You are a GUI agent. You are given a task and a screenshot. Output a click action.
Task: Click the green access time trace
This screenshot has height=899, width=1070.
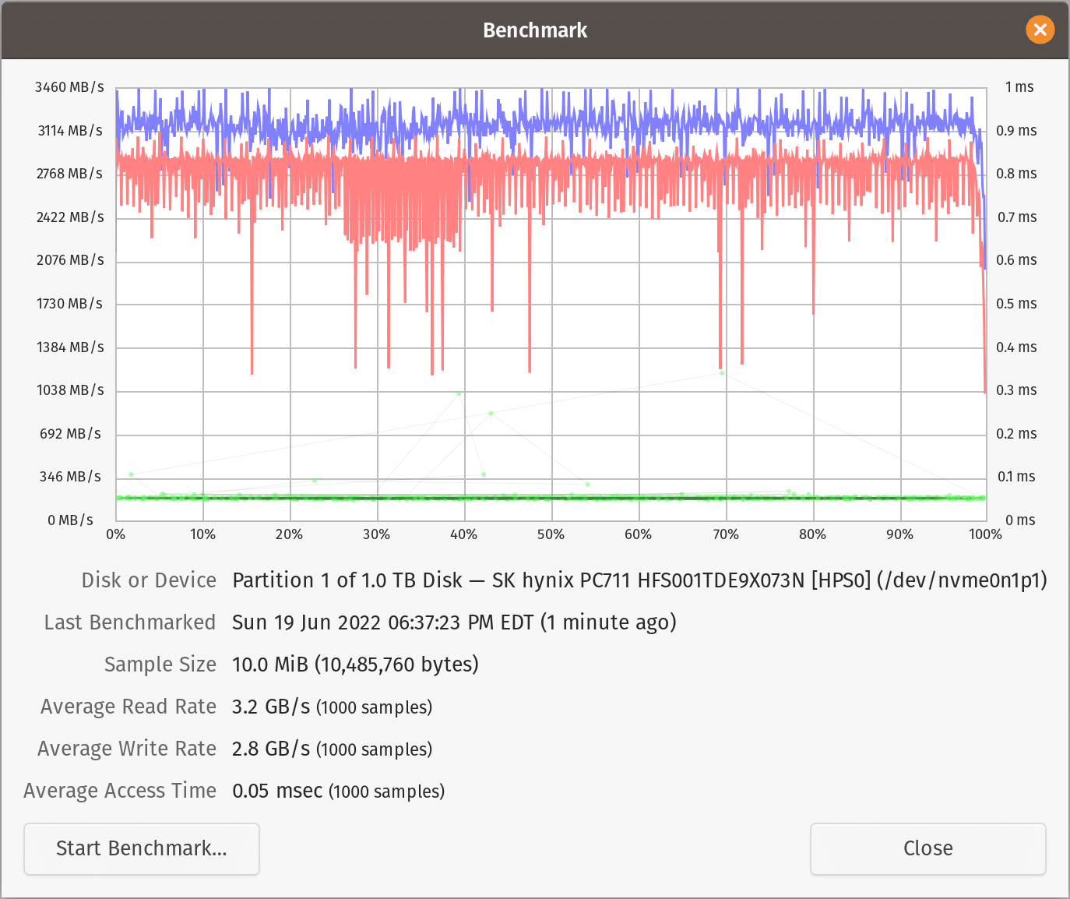[x=545, y=497]
